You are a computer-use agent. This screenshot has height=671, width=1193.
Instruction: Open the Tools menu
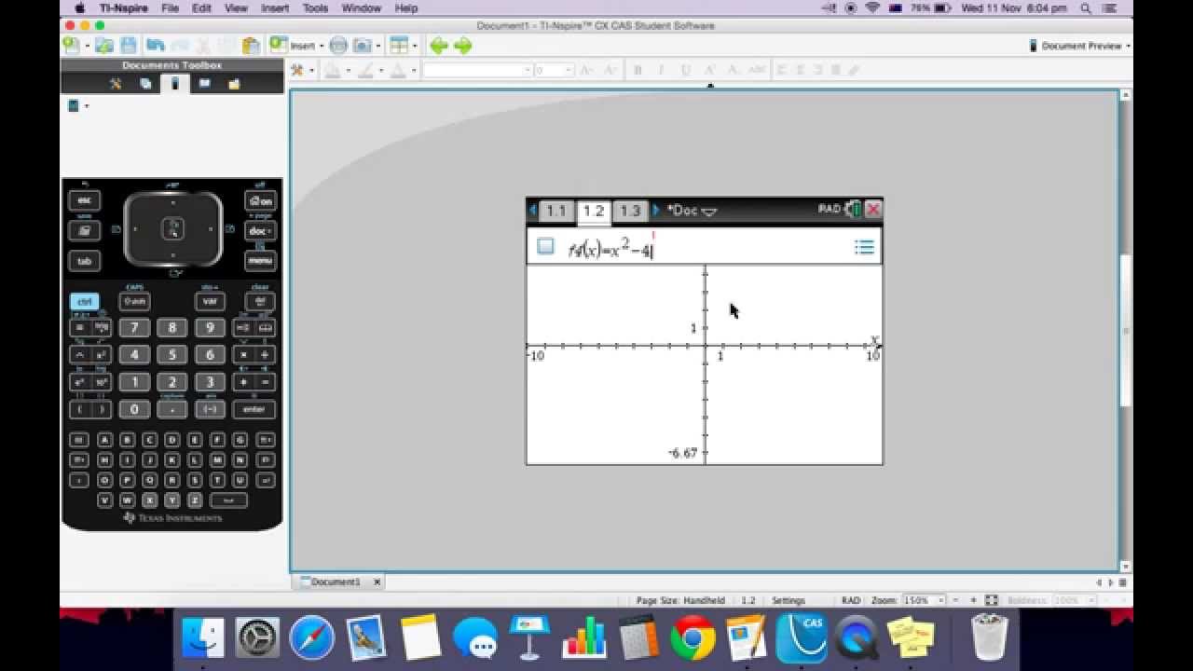[x=315, y=8]
